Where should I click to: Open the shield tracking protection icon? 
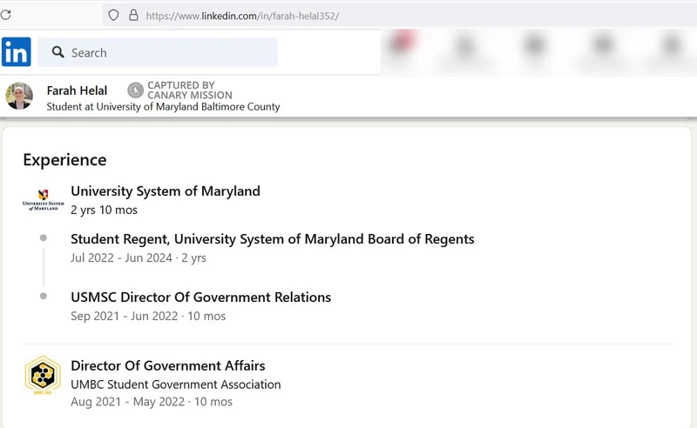coord(114,16)
